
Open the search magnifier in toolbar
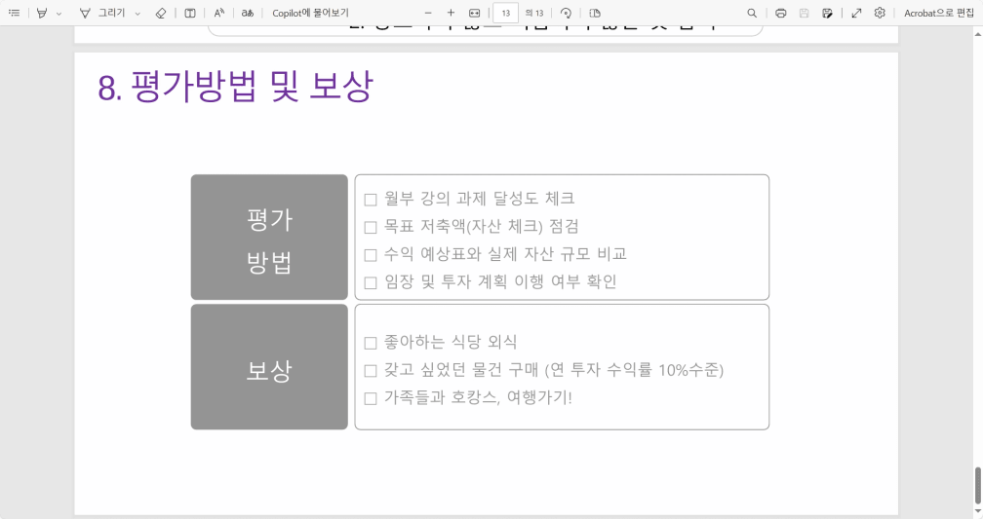click(752, 13)
